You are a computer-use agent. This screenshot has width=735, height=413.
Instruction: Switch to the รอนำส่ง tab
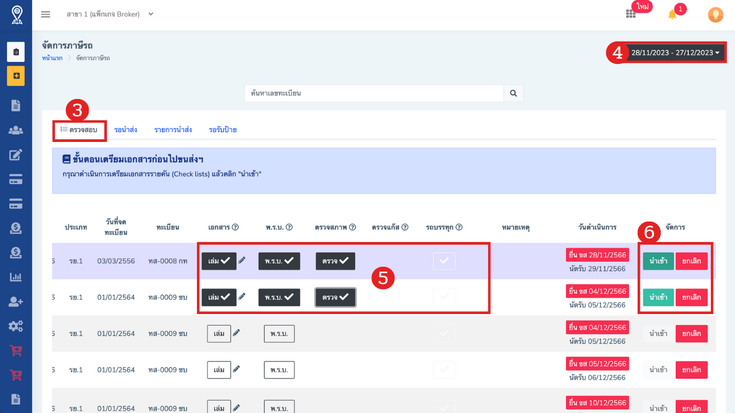[x=125, y=130]
